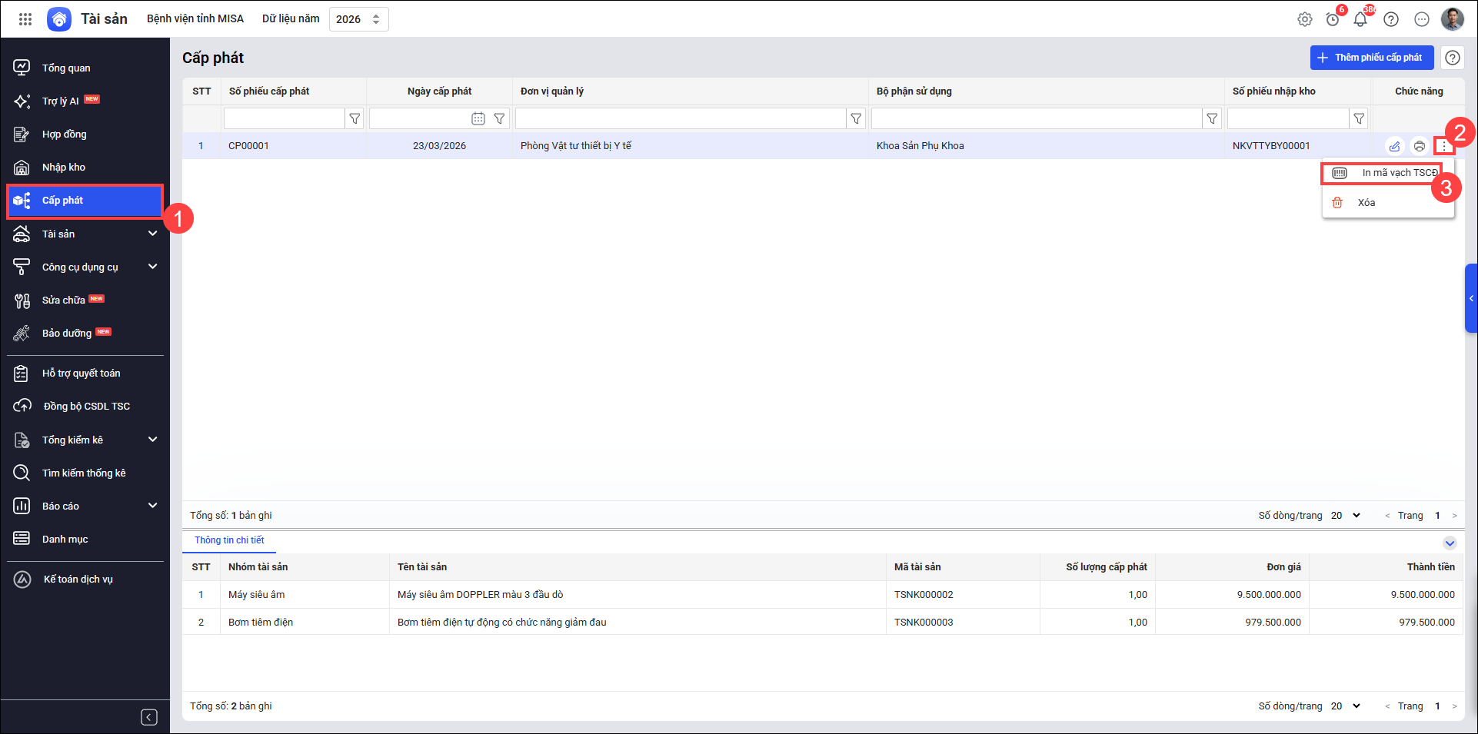The image size is (1478, 734).
Task: Click Thêm phiếu cấp phát button
Action: pos(1371,58)
